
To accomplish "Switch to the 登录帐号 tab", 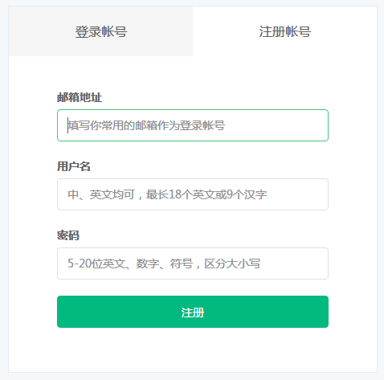I will [x=100, y=31].
